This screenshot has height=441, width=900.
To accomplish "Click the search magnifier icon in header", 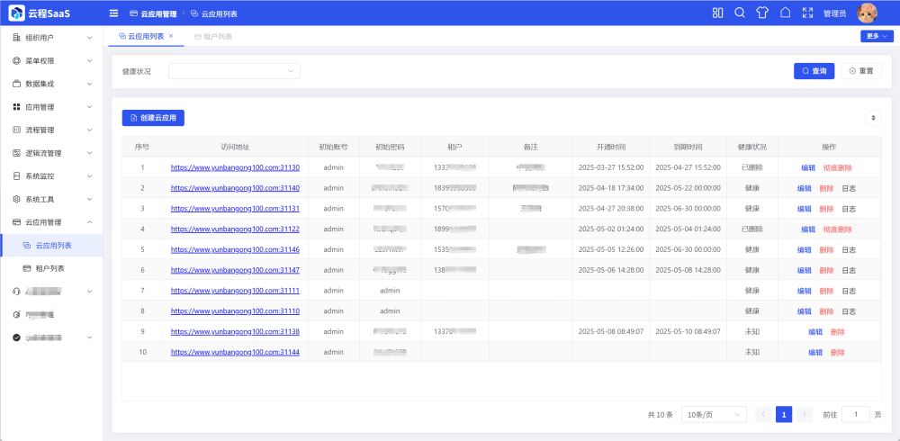I will tap(740, 13).
